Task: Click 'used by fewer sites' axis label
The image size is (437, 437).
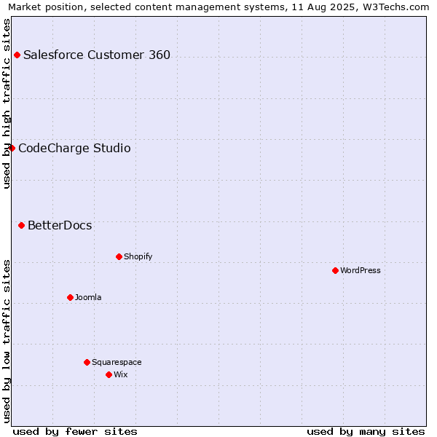Action: click(75, 432)
